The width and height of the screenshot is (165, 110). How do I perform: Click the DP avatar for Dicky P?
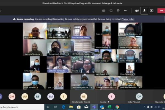pyautogui.click(x=139, y=97)
